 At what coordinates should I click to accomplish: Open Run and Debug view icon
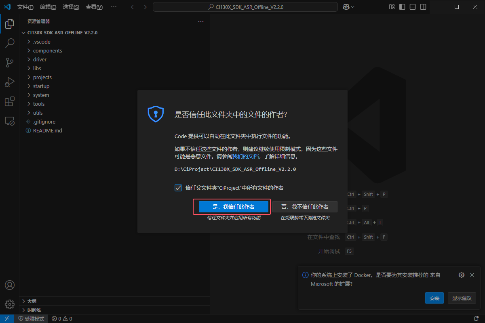click(10, 82)
